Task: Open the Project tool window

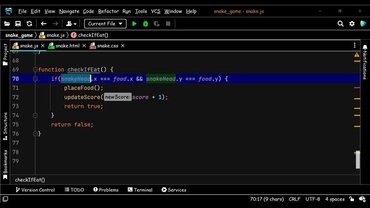Action: coord(5,54)
